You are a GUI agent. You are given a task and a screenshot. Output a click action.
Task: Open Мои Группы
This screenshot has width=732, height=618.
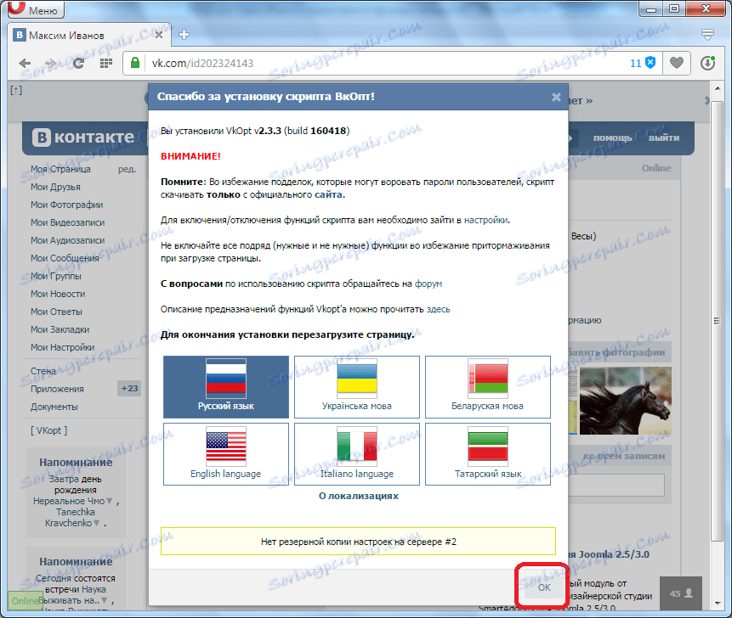(56, 276)
